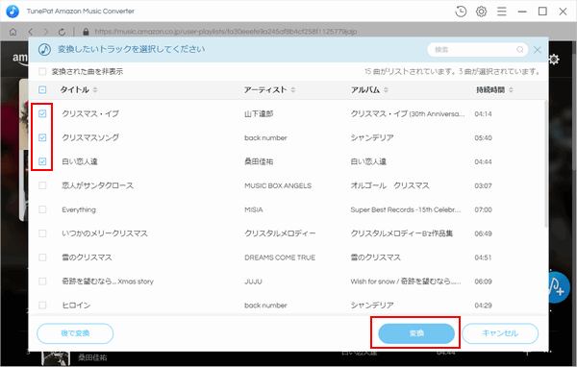The image size is (577, 367).
Task: Navigate forward with the right arrow
Action: pos(46,32)
